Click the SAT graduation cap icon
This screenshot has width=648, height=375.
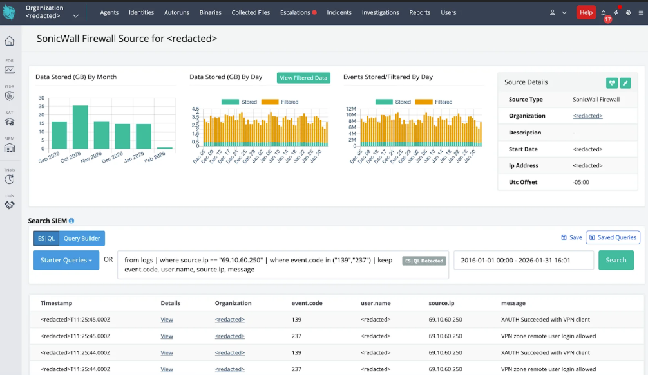pyautogui.click(x=10, y=122)
